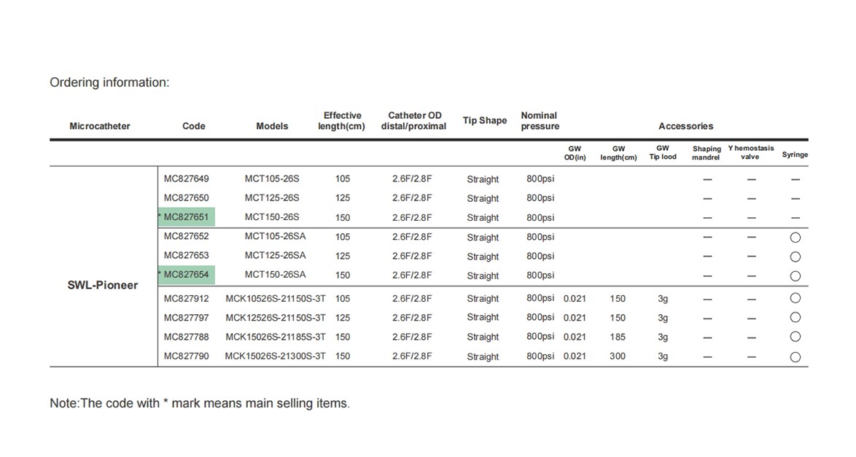Click the 300 GW length value

point(618,356)
